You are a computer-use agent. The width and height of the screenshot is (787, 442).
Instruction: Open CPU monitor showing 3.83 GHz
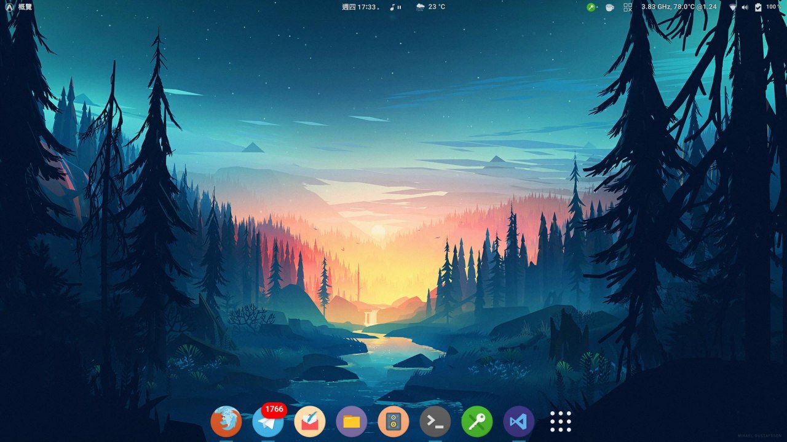(679, 7)
